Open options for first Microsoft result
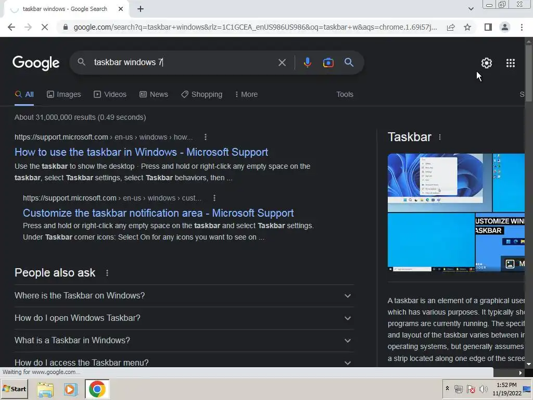This screenshot has height=400, width=533. pyautogui.click(x=205, y=137)
